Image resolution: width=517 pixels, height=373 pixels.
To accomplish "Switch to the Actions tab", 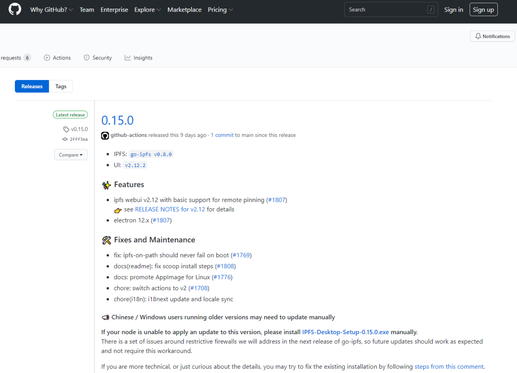I will (57, 58).
